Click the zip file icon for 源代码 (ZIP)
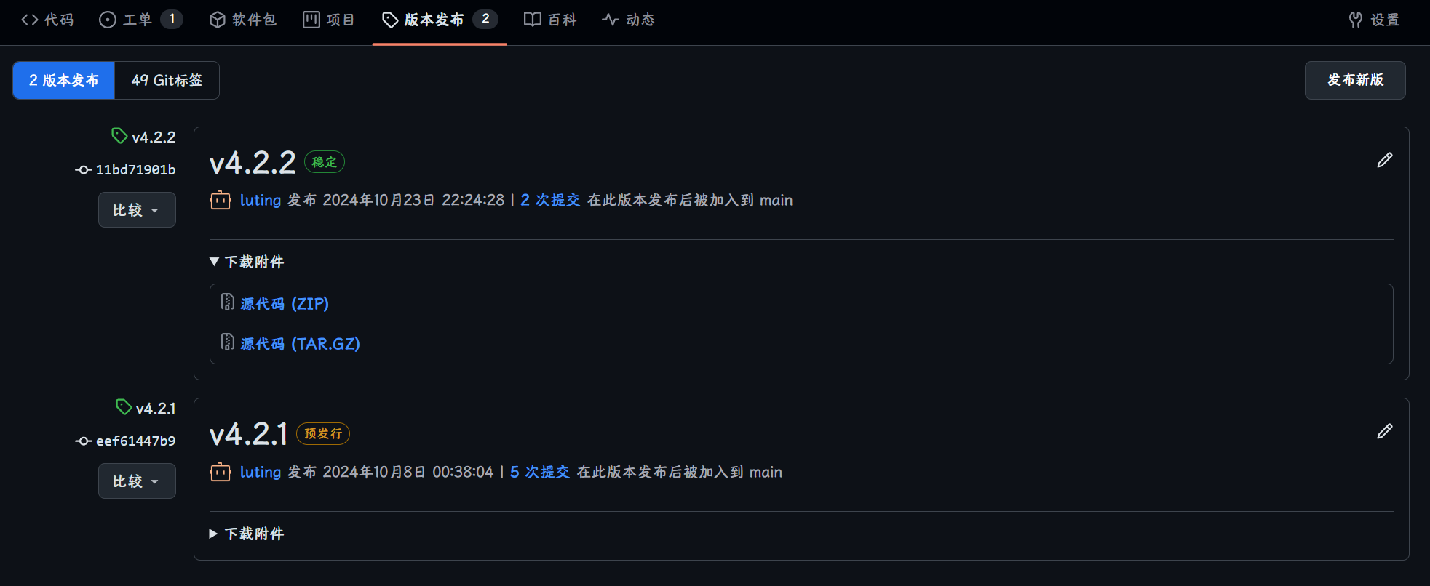Viewport: 1430px width, 586px height. (228, 303)
